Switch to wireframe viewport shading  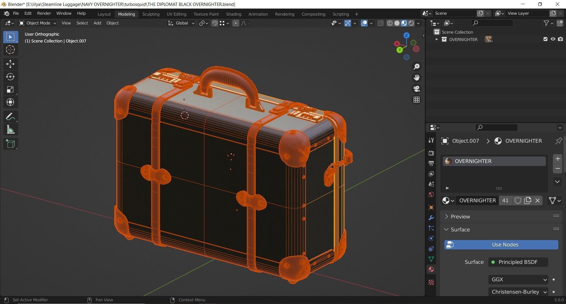tap(390, 23)
